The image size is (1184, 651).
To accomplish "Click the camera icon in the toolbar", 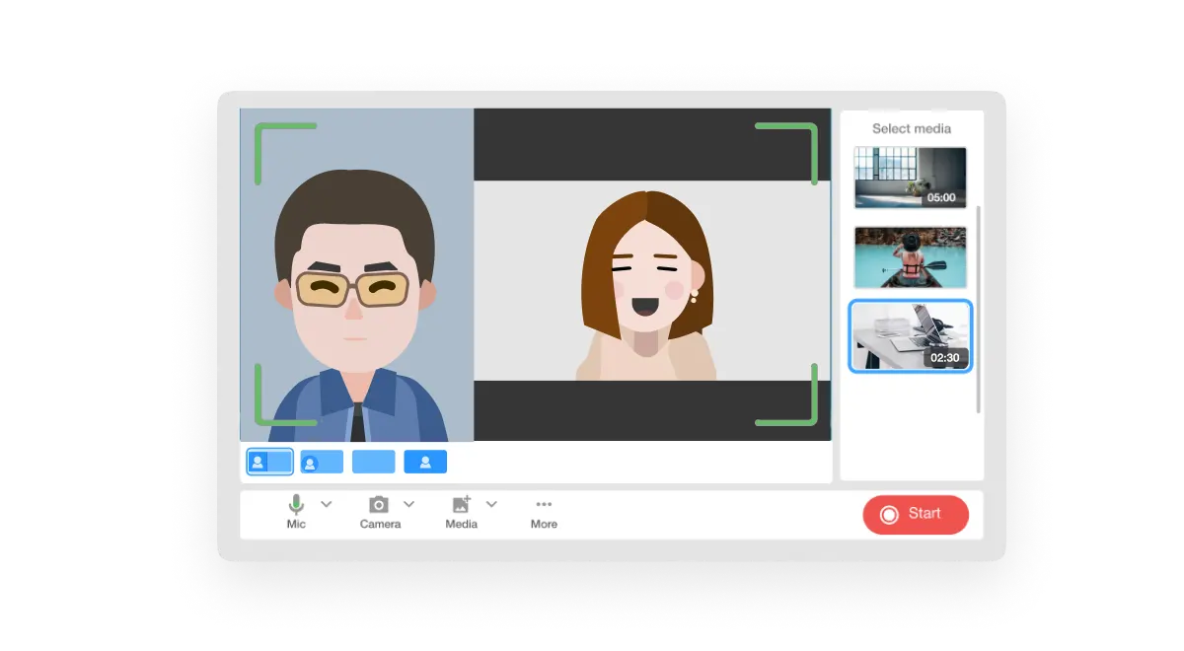I will coord(380,504).
